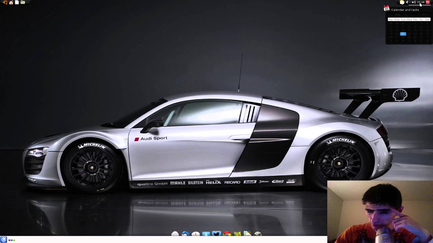433x243 pixels.
Task: Open the green network folder icon
Action: (x=23, y=2)
